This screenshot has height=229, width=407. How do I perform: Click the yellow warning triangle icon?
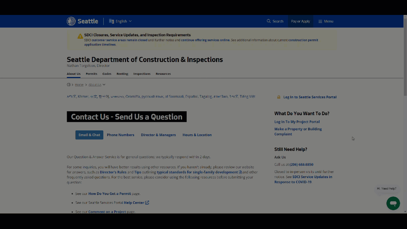click(80, 36)
